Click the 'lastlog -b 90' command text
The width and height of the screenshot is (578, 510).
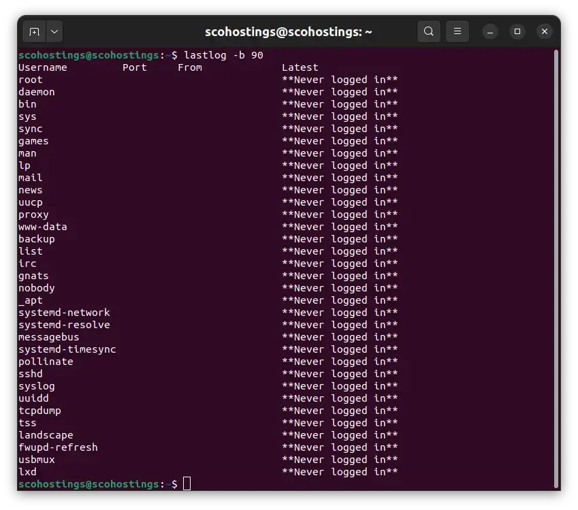tap(223, 55)
